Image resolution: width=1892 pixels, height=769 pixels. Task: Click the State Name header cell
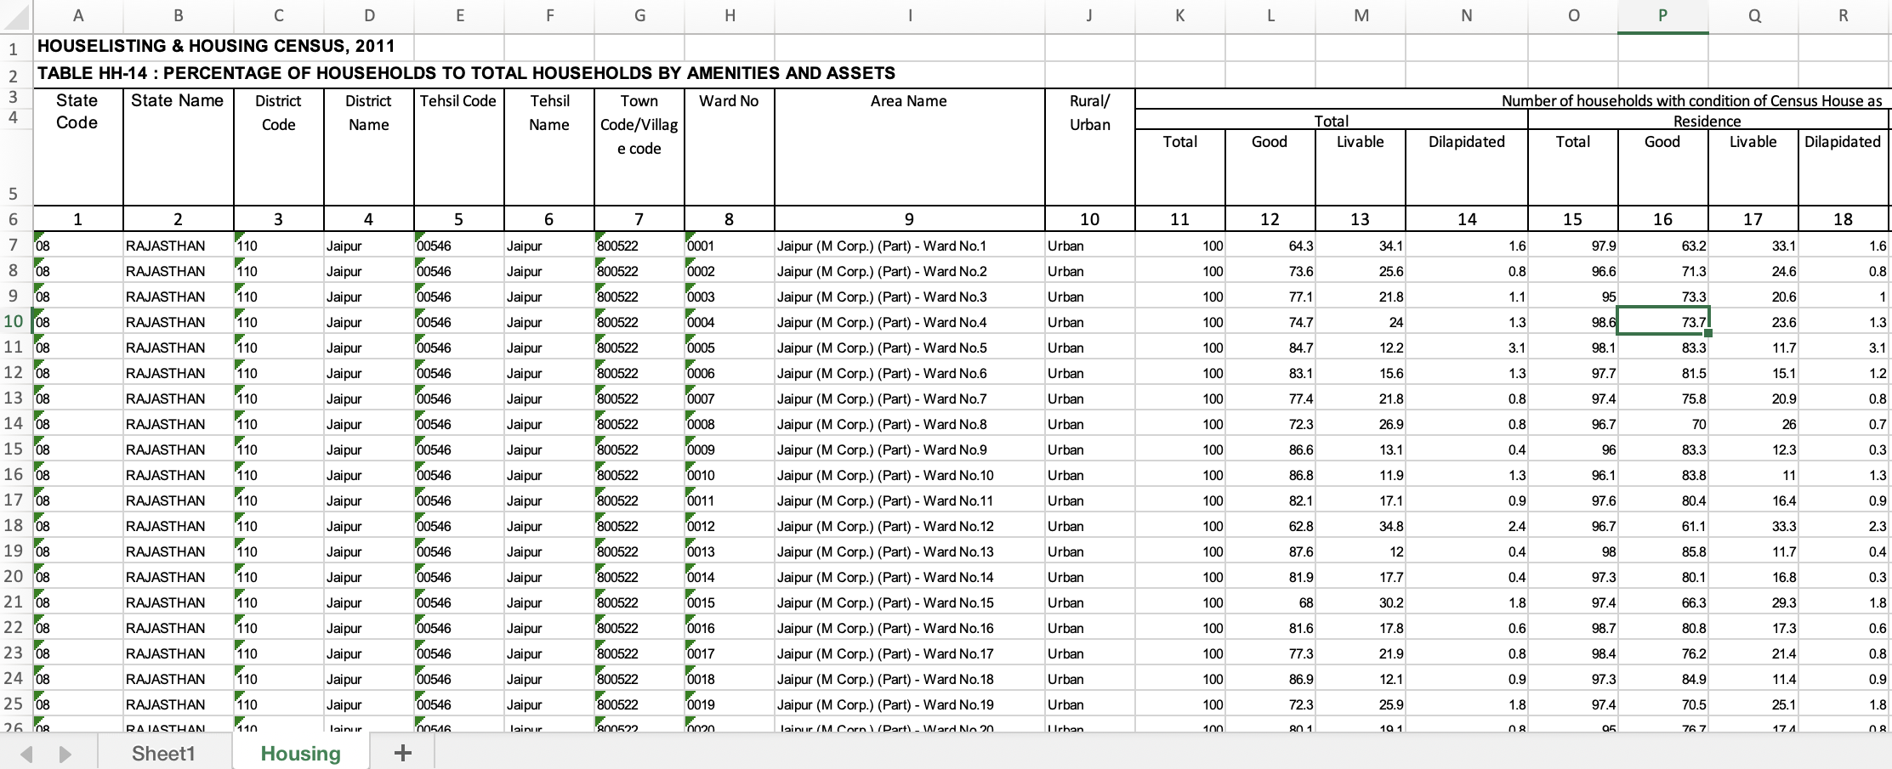[178, 101]
